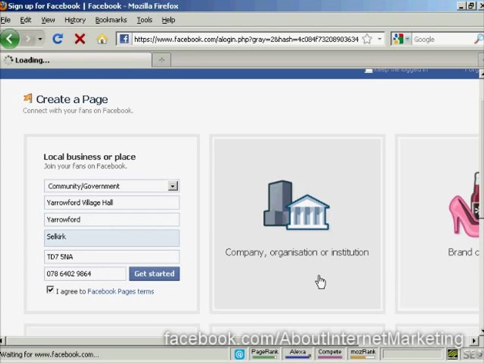
Task: Click the Firefox logo in title bar
Action: (3, 6)
